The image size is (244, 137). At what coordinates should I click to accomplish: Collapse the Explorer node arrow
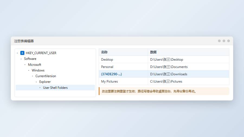click(x=36, y=82)
